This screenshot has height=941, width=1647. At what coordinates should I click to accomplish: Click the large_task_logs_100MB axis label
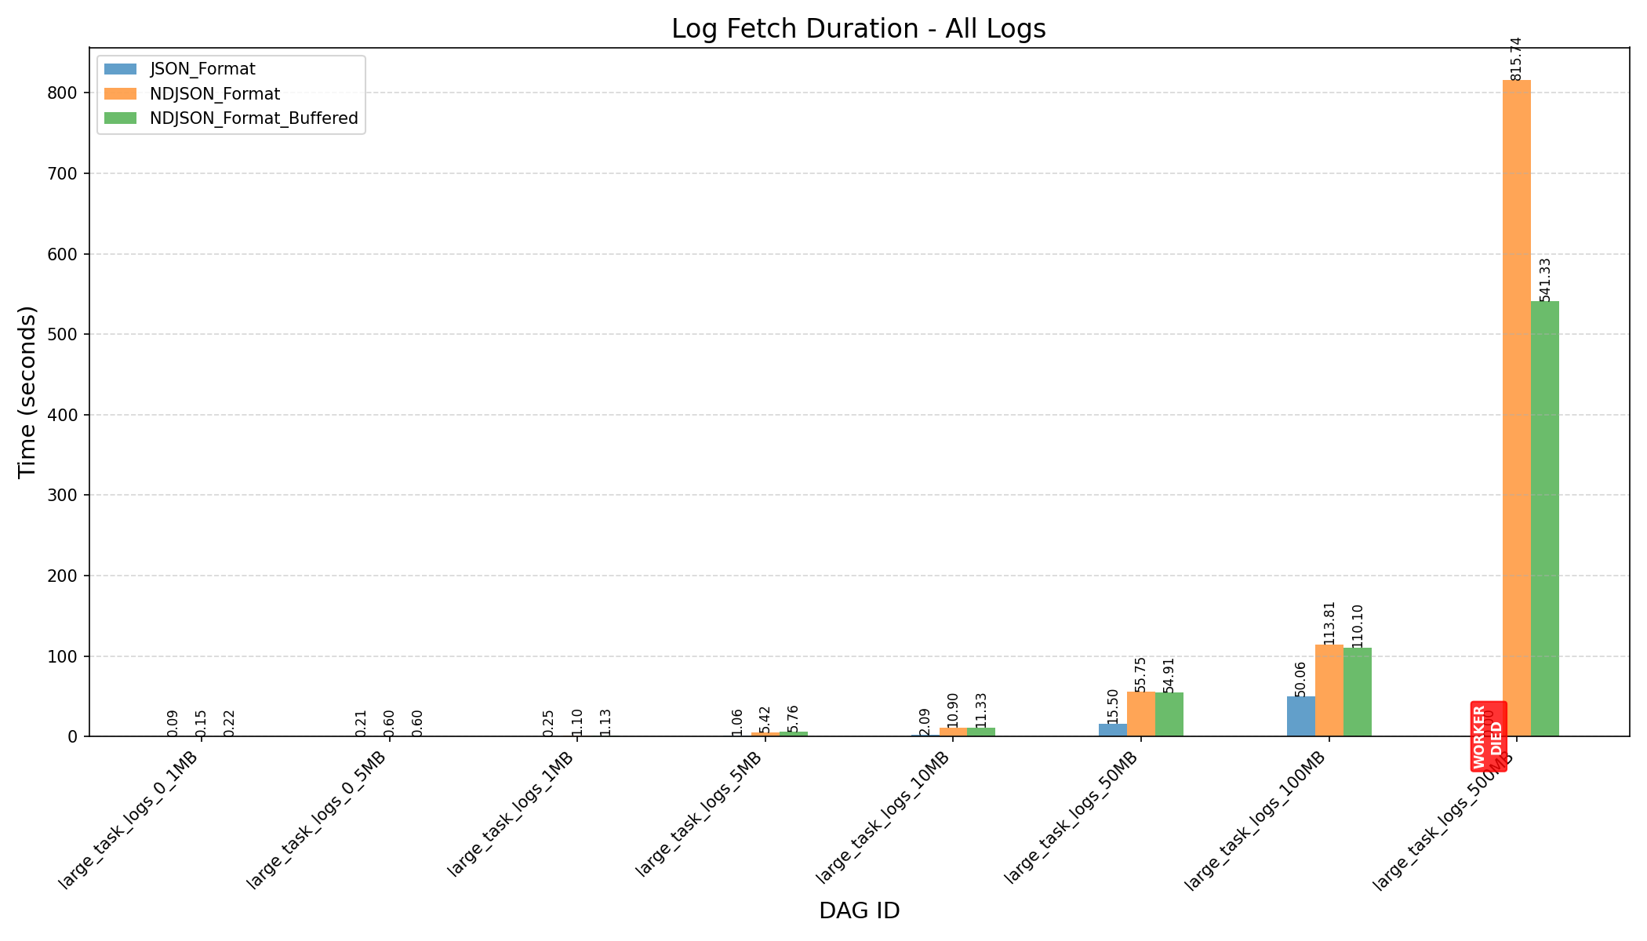point(1255,820)
